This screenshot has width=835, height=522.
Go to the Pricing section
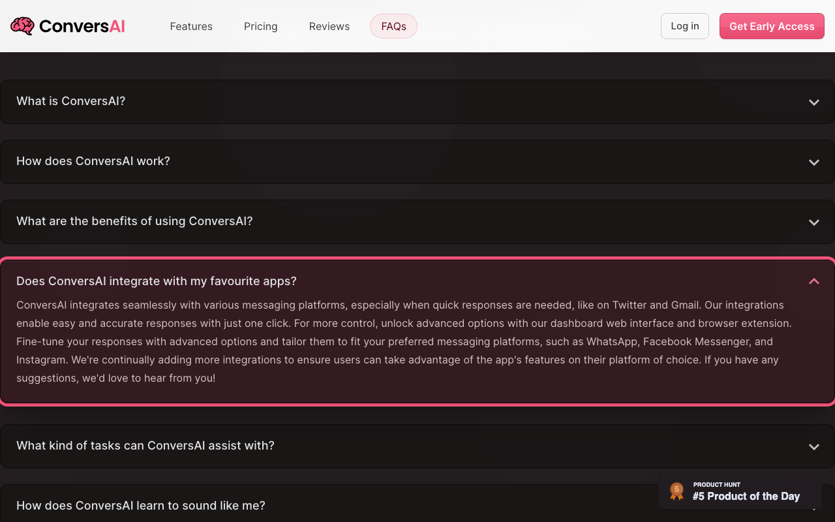(261, 26)
